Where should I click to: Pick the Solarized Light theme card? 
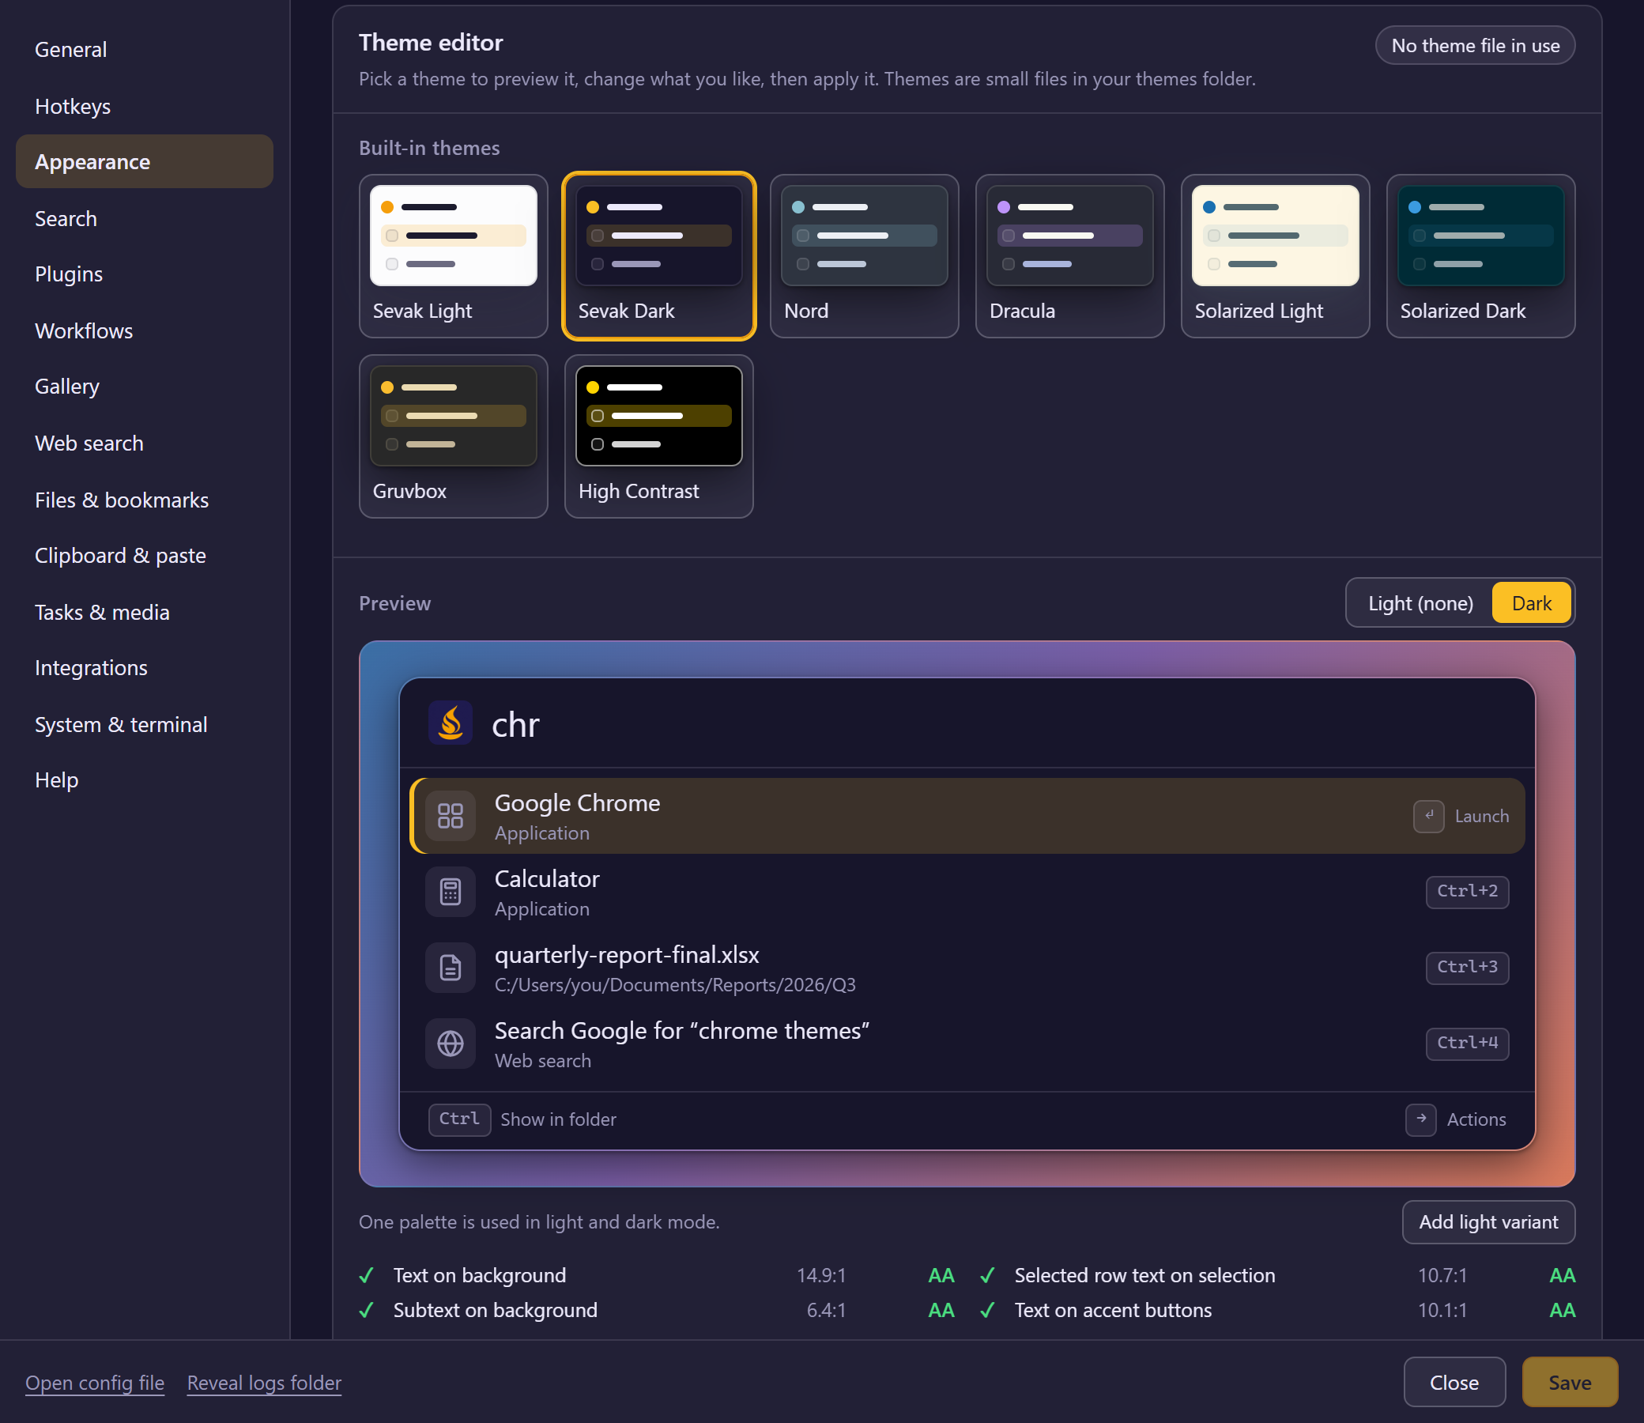1275,255
